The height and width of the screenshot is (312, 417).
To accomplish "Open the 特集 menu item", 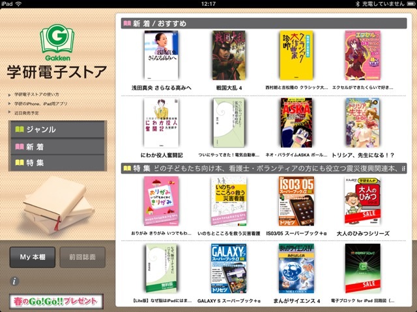I will 57,162.
